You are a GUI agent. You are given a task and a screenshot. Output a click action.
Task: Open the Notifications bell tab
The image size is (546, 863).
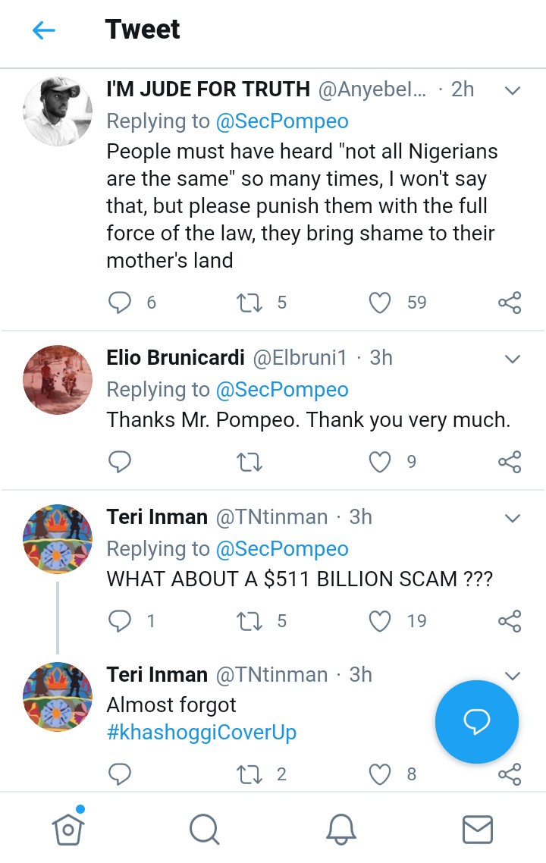point(341,829)
